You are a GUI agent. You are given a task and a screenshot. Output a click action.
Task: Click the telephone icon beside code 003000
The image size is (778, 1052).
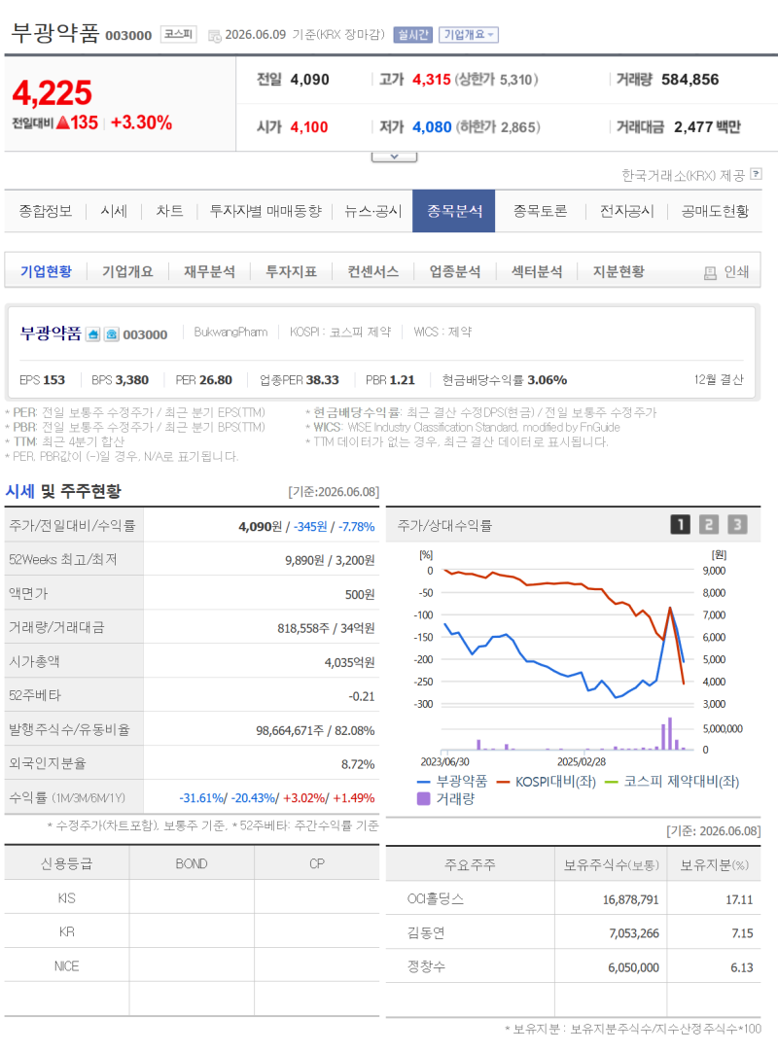click(x=112, y=334)
